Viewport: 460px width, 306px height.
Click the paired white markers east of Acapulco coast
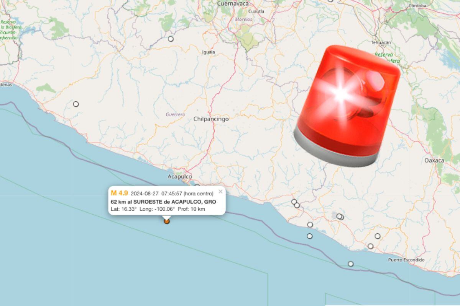click(x=296, y=203)
